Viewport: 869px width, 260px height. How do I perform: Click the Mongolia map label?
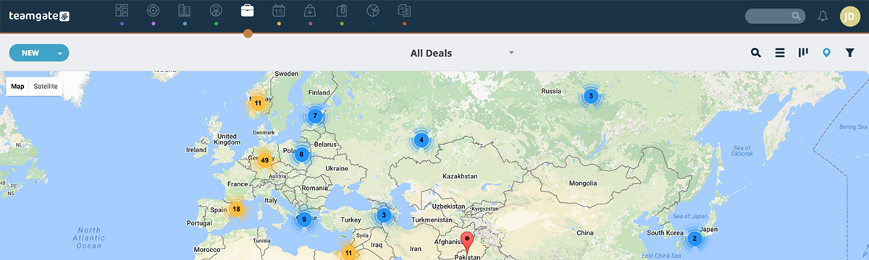(x=583, y=183)
